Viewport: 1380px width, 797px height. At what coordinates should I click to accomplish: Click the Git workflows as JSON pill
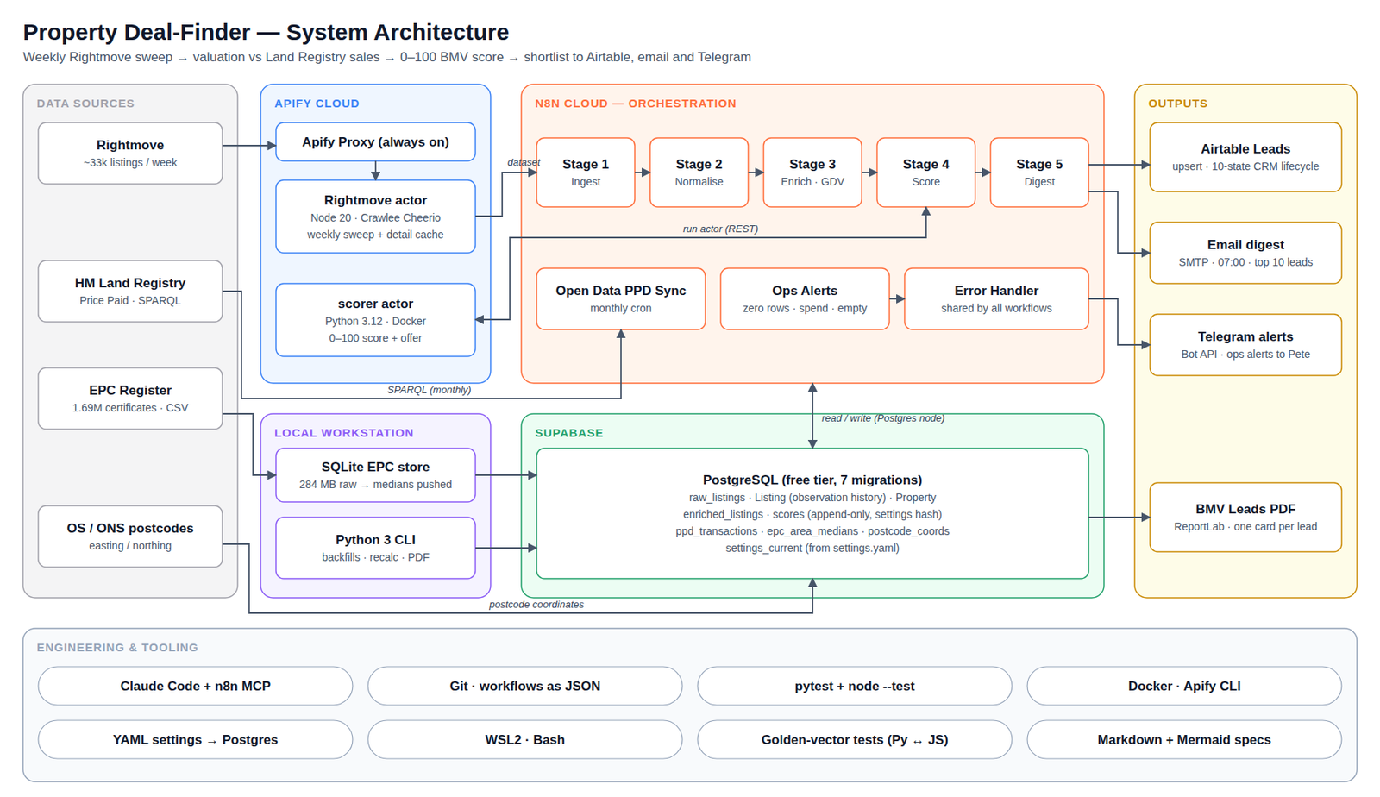click(524, 686)
